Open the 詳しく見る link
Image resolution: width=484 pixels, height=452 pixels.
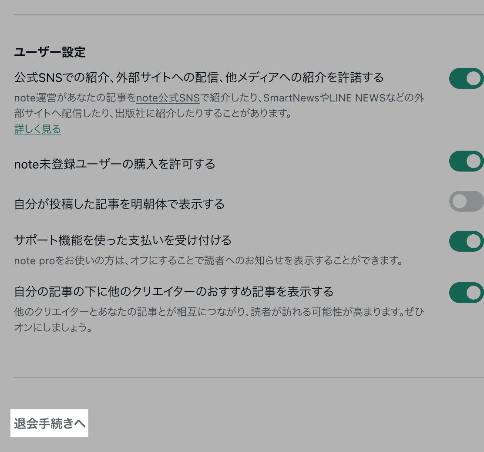point(37,129)
